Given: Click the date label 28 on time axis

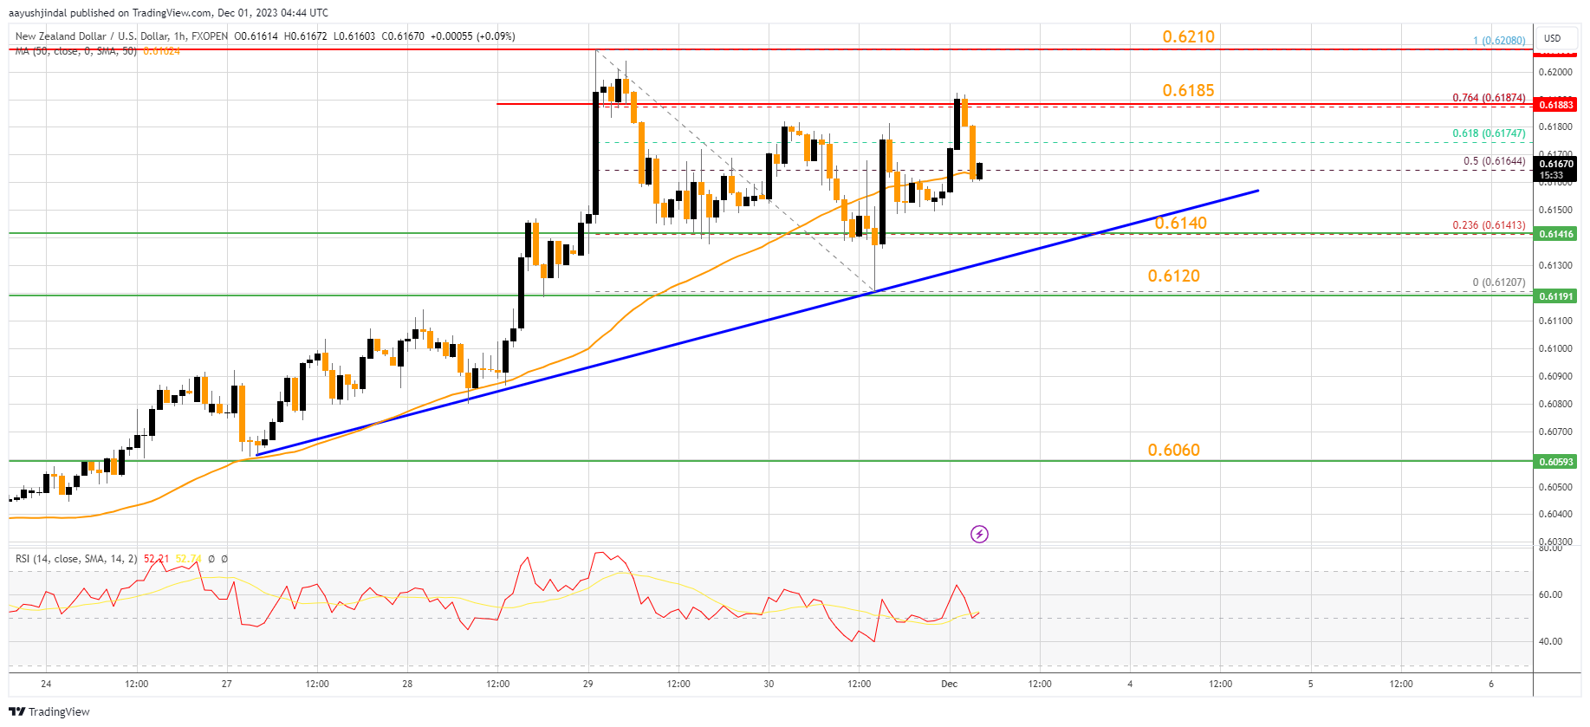Looking at the screenshot, I should 407,684.
